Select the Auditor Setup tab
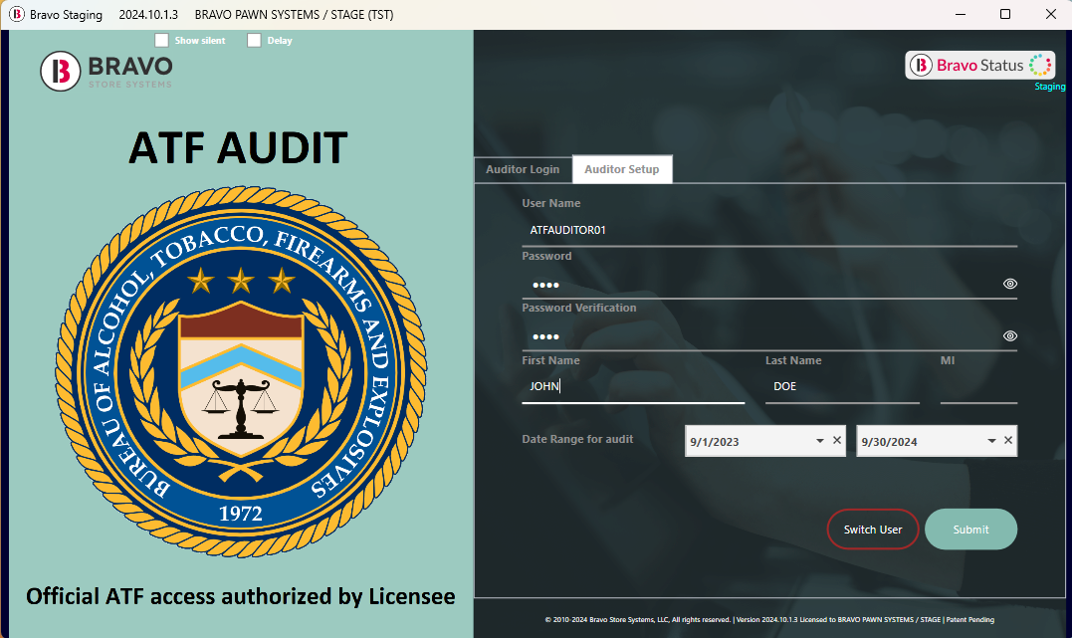Image resolution: width=1072 pixels, height=638 pixels. [621, 169]
